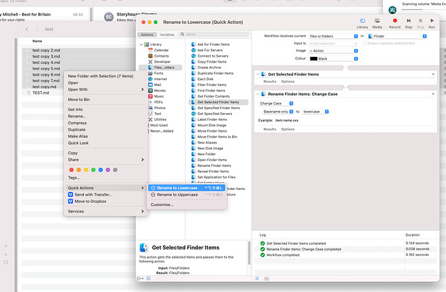Show Results of Get Selected Finder Items
This screenshot has width=446, height=292.
pyautogui.click(x=270, y=81)
